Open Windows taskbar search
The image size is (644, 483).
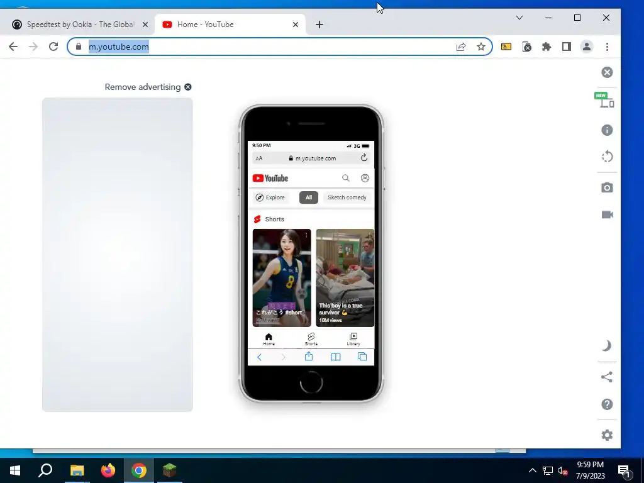coord(45,470)
